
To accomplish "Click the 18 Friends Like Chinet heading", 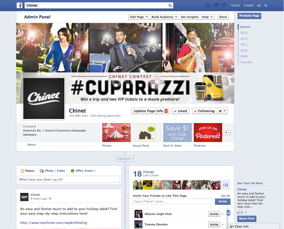I will [146, 174].
